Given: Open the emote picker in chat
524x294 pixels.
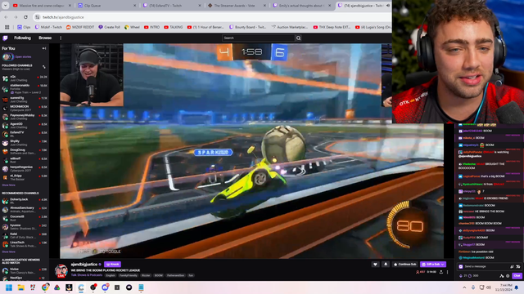Looking at the screenshot, I should coord(518,267).
